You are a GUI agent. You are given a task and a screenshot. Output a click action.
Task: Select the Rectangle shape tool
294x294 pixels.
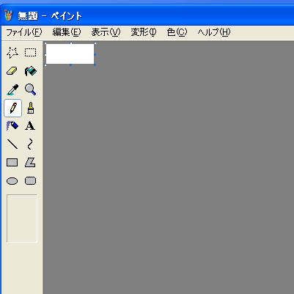tap(12, 163)
